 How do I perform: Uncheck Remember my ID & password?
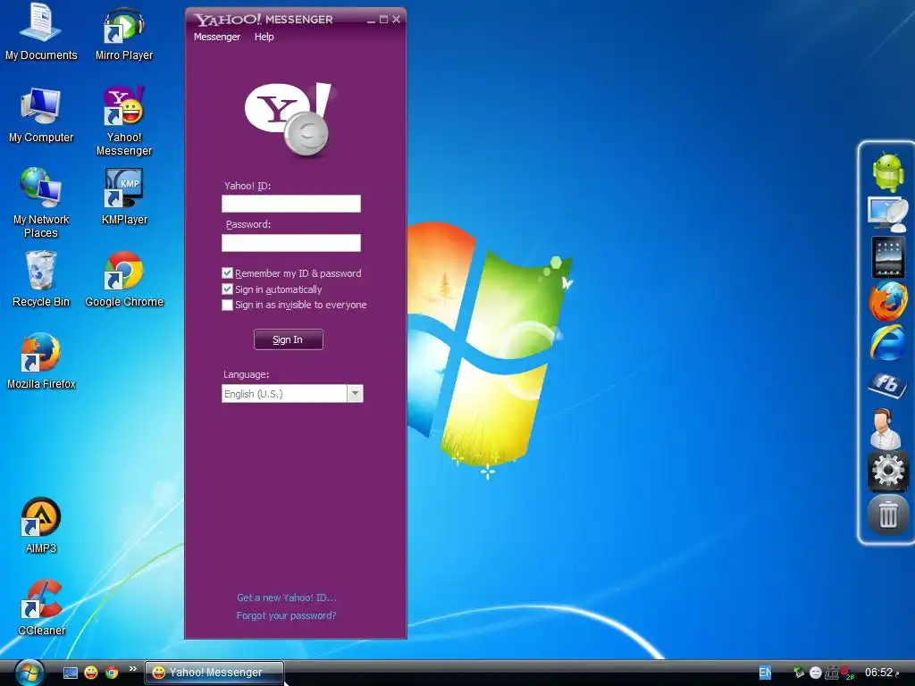[x=228, y=273]
